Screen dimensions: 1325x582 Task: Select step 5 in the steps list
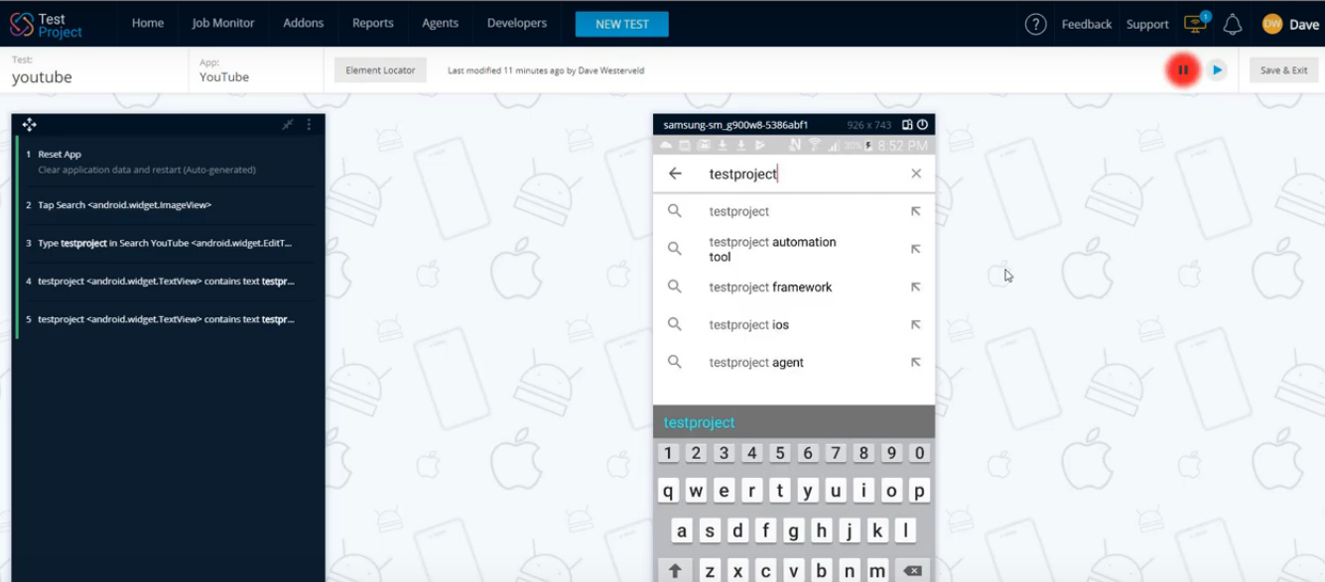click(x=170, y=319)
